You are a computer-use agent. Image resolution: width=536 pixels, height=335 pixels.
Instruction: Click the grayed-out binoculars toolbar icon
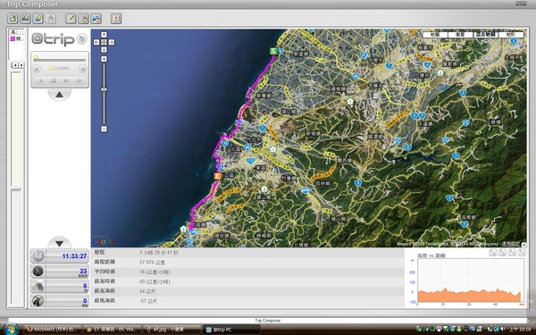pos(51,19)
